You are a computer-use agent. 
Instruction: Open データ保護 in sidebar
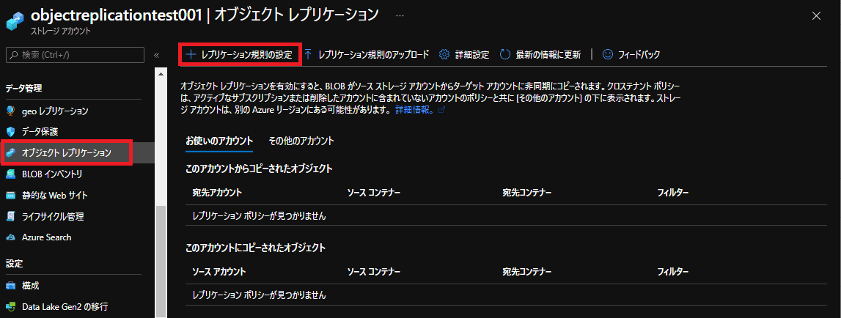[40, 132]
